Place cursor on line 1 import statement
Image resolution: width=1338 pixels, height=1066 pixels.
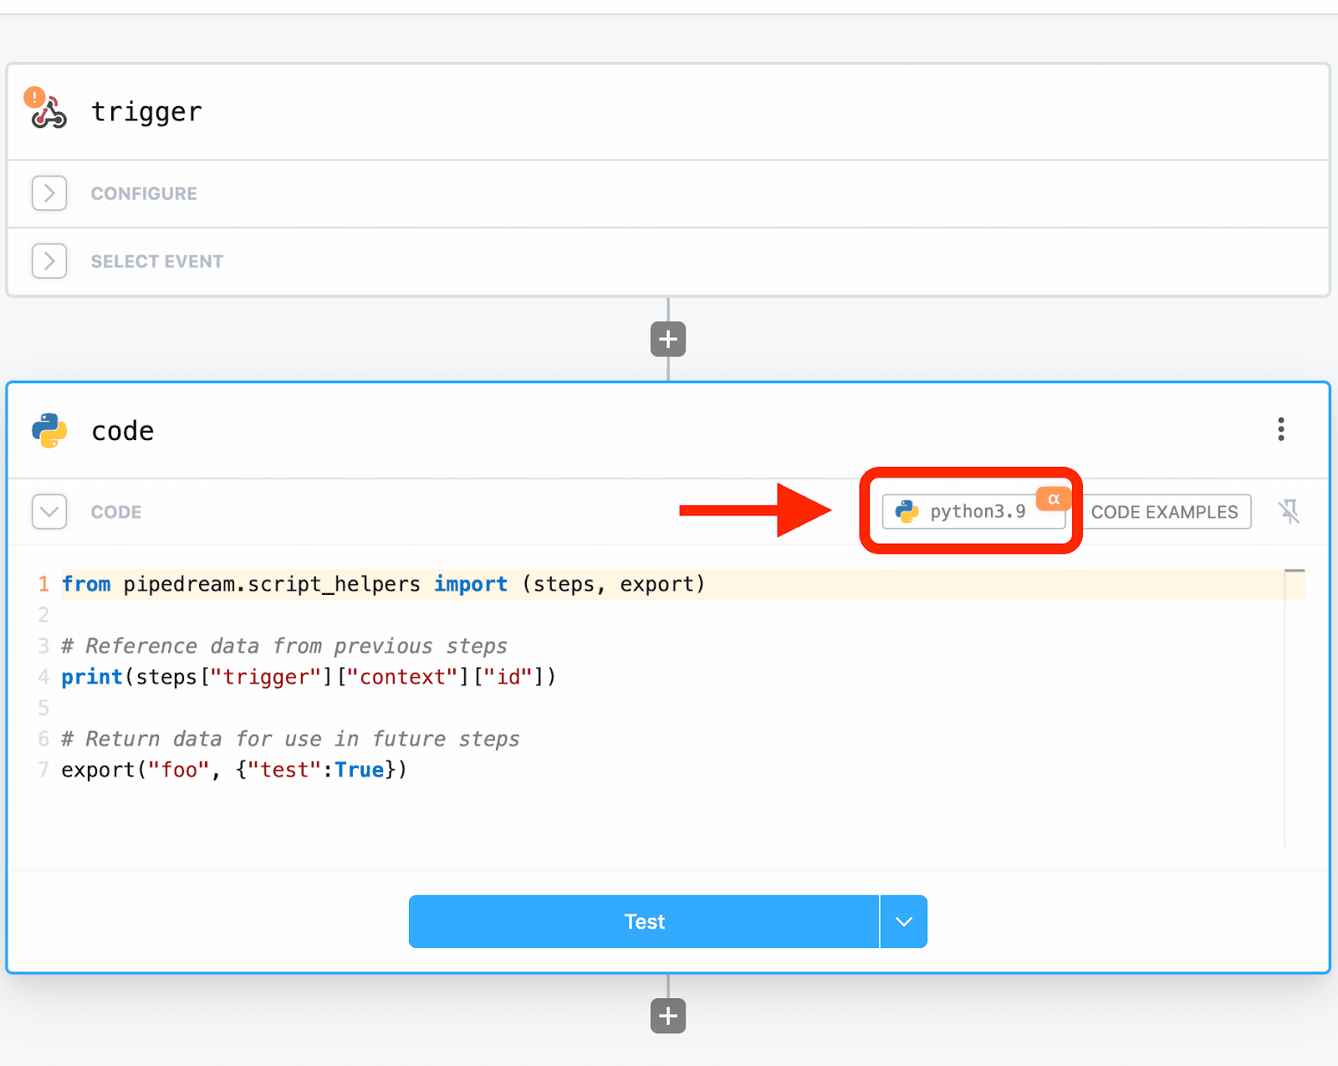click(x=383, y=584)
